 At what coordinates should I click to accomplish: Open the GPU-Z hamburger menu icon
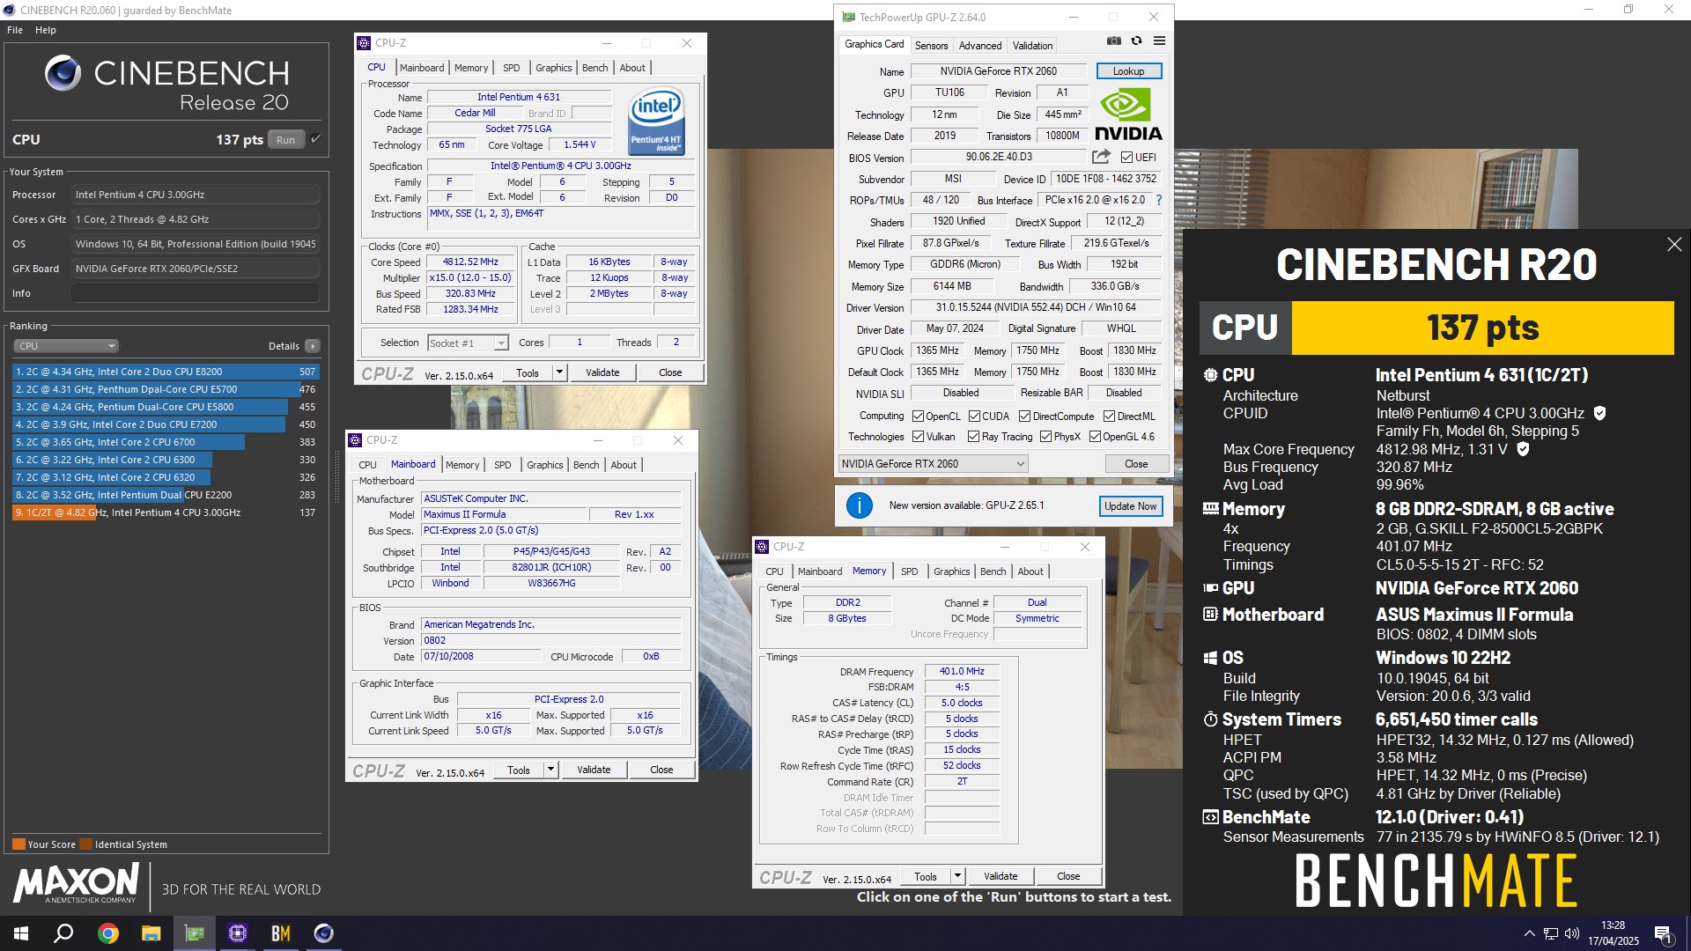[x=1159, y=41]
